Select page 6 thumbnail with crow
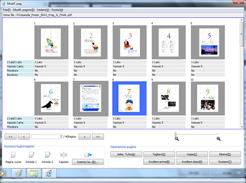246x183 pixels. pos(51,98)
